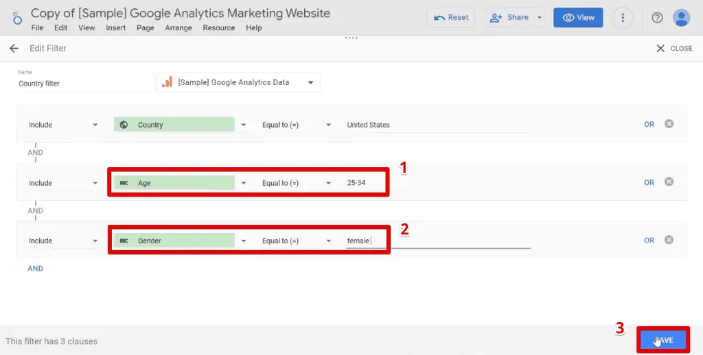Add an AND clause via bottom link

coord(35,269)
